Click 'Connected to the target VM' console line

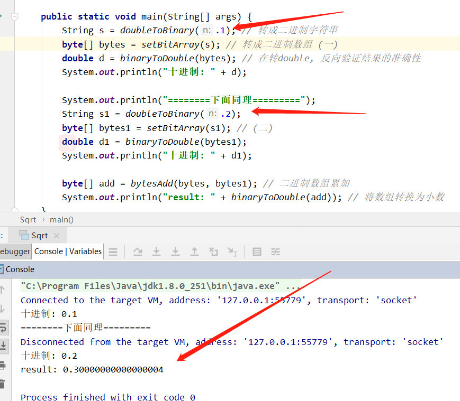tap(219, 300)
